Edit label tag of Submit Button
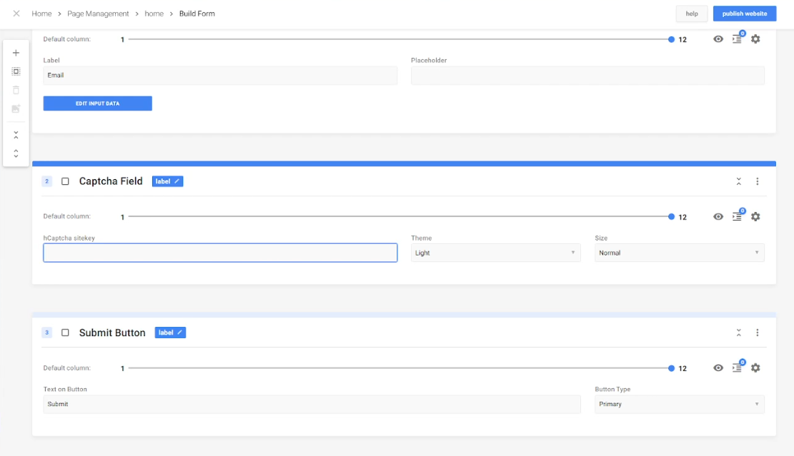794x456 pixels. pyautogui.click(x=170, y=333)
